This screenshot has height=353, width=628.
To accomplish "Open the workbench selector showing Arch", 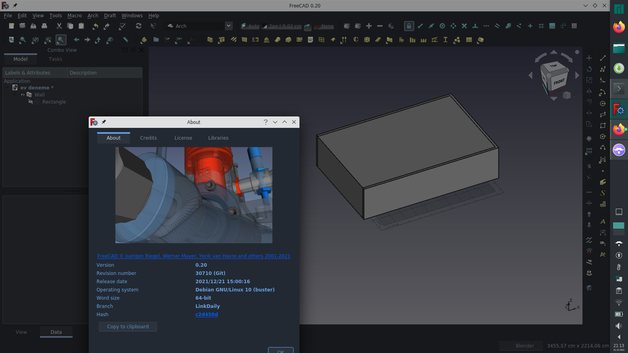I will (x=198, y=25).
